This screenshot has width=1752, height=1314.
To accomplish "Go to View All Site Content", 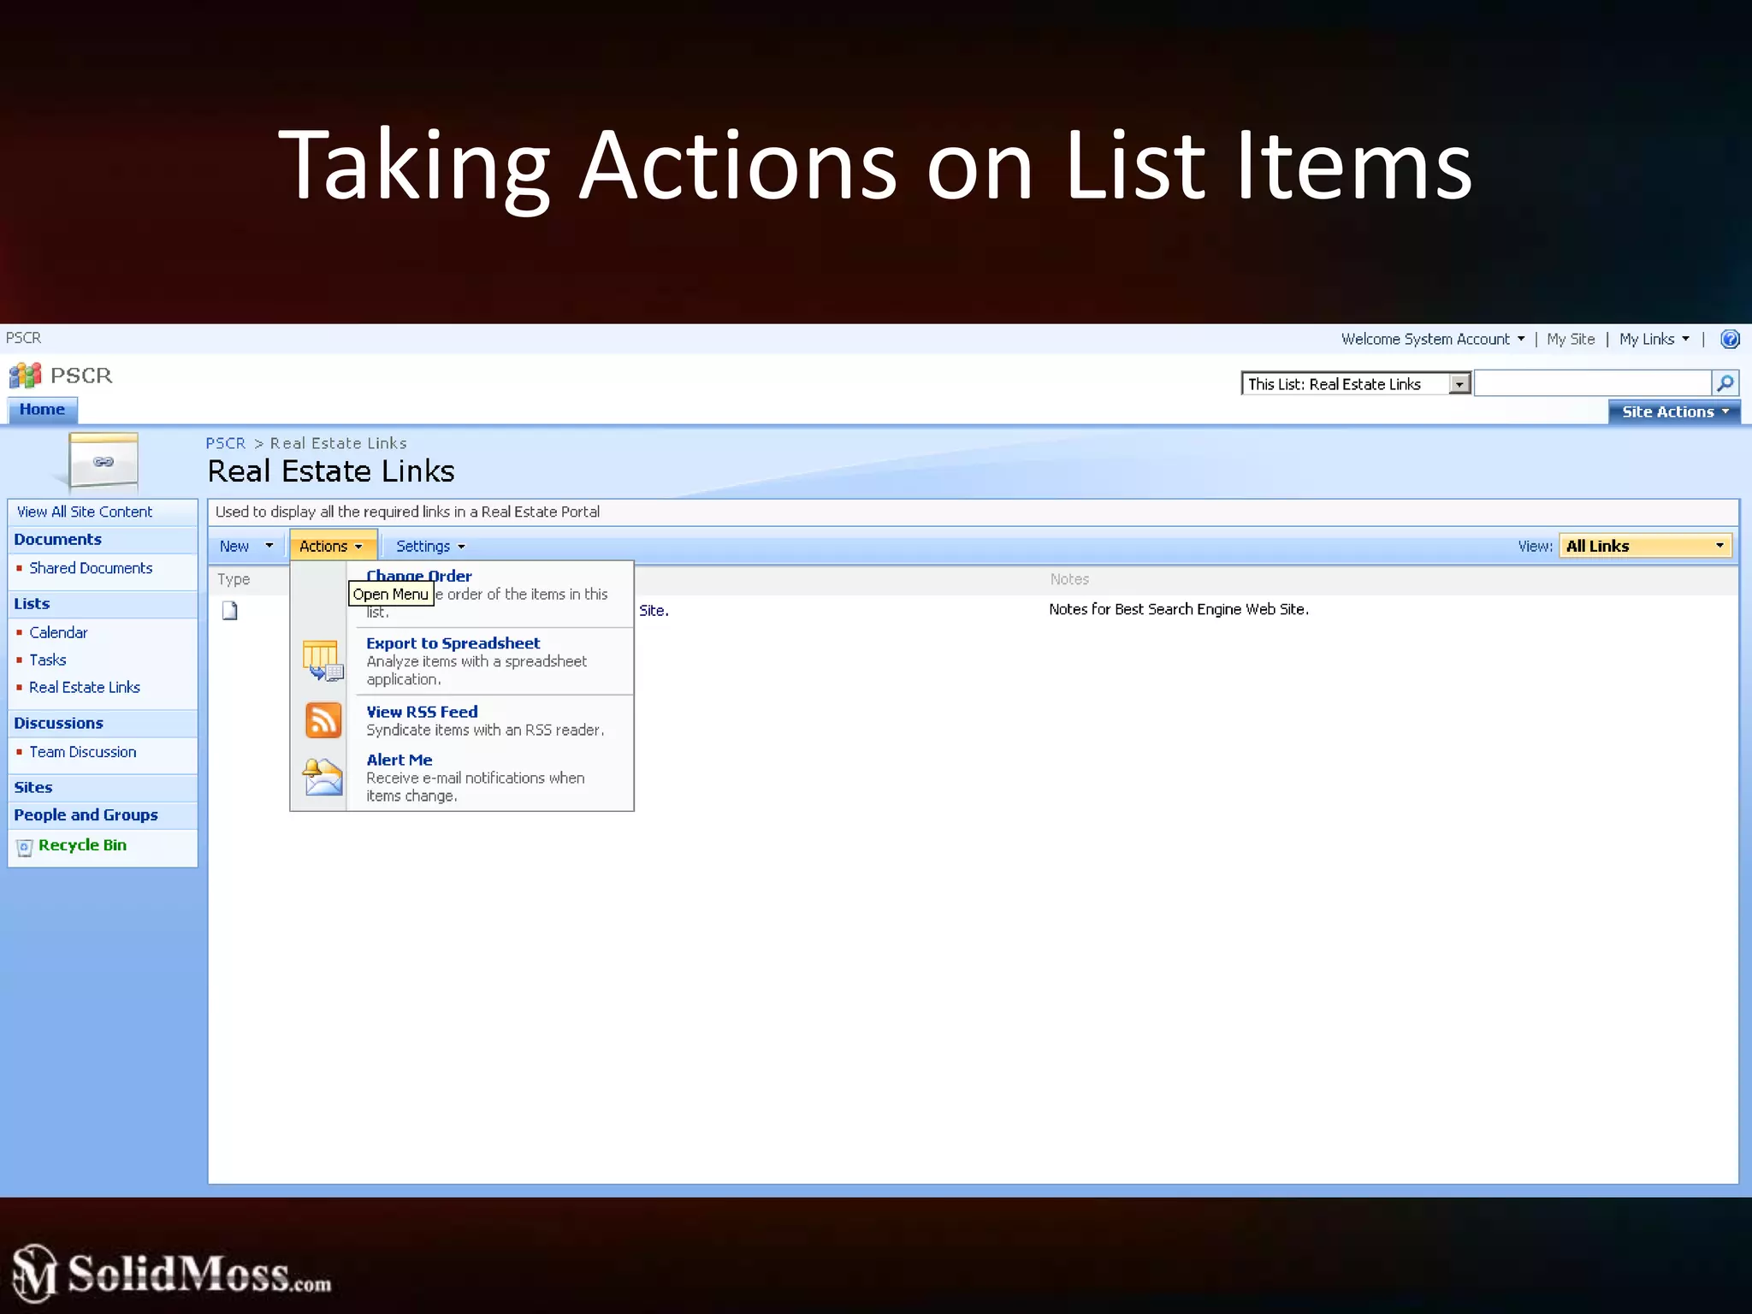I will [x=85, y=512].
